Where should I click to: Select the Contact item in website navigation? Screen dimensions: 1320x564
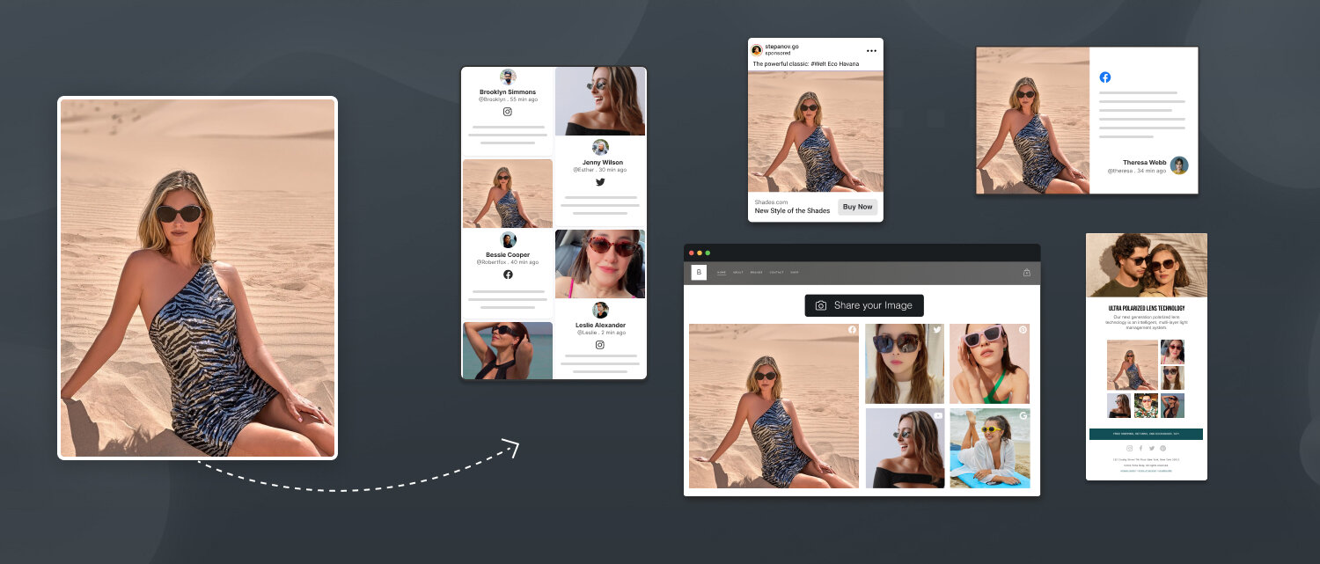(776, 273)
